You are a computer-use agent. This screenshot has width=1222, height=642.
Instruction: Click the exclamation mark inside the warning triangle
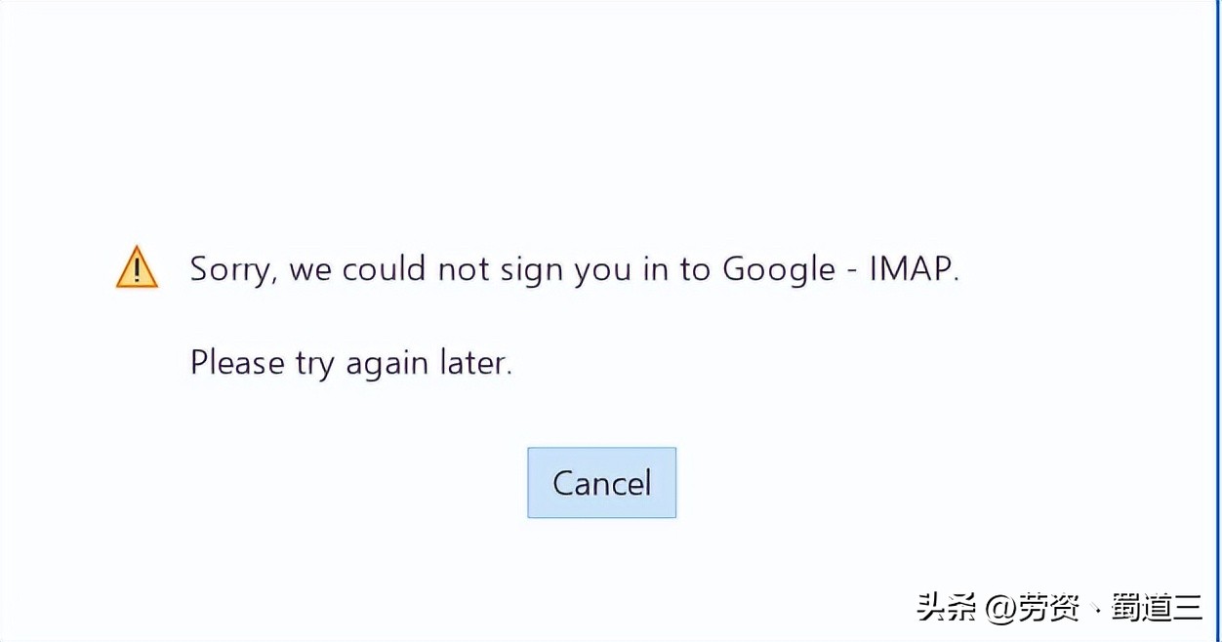(135, 271)
